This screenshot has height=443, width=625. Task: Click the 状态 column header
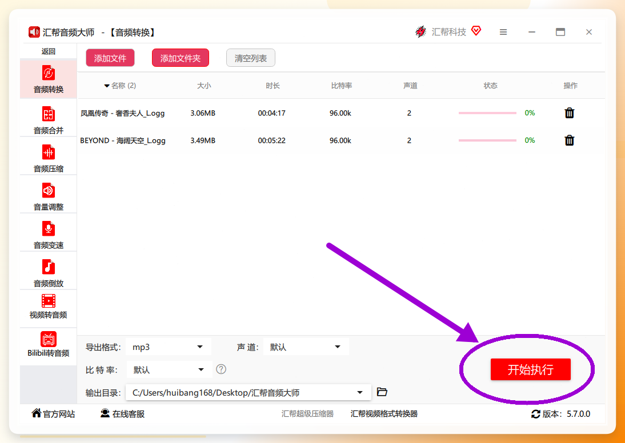coord(490,86)
